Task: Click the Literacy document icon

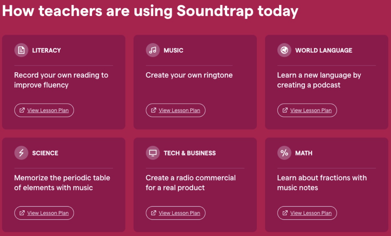Action: point(21,50)
